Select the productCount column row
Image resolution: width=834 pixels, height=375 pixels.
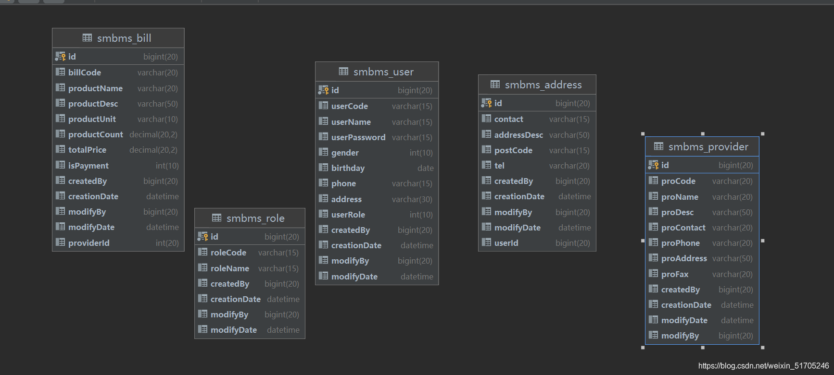click(118, 134)
